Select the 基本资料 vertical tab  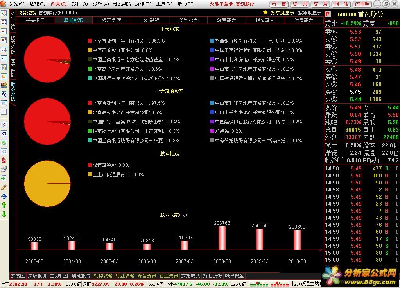[x=13, y=68]
